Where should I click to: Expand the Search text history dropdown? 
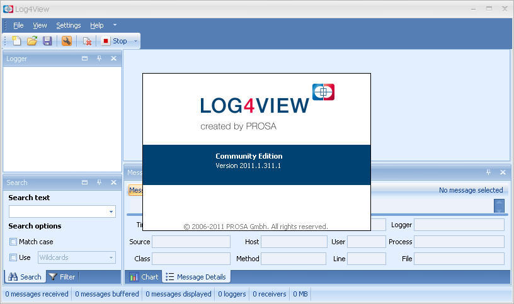(111, 211)
